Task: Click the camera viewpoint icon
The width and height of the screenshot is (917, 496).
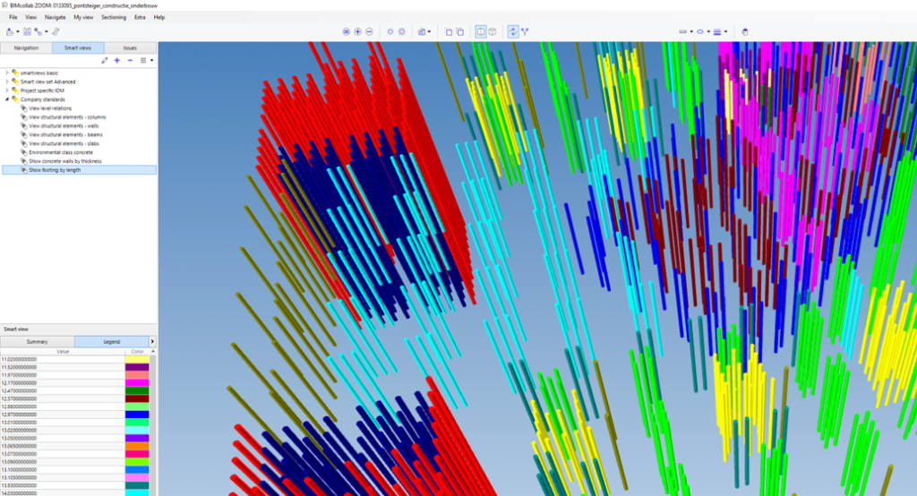Action: (421, 31)
